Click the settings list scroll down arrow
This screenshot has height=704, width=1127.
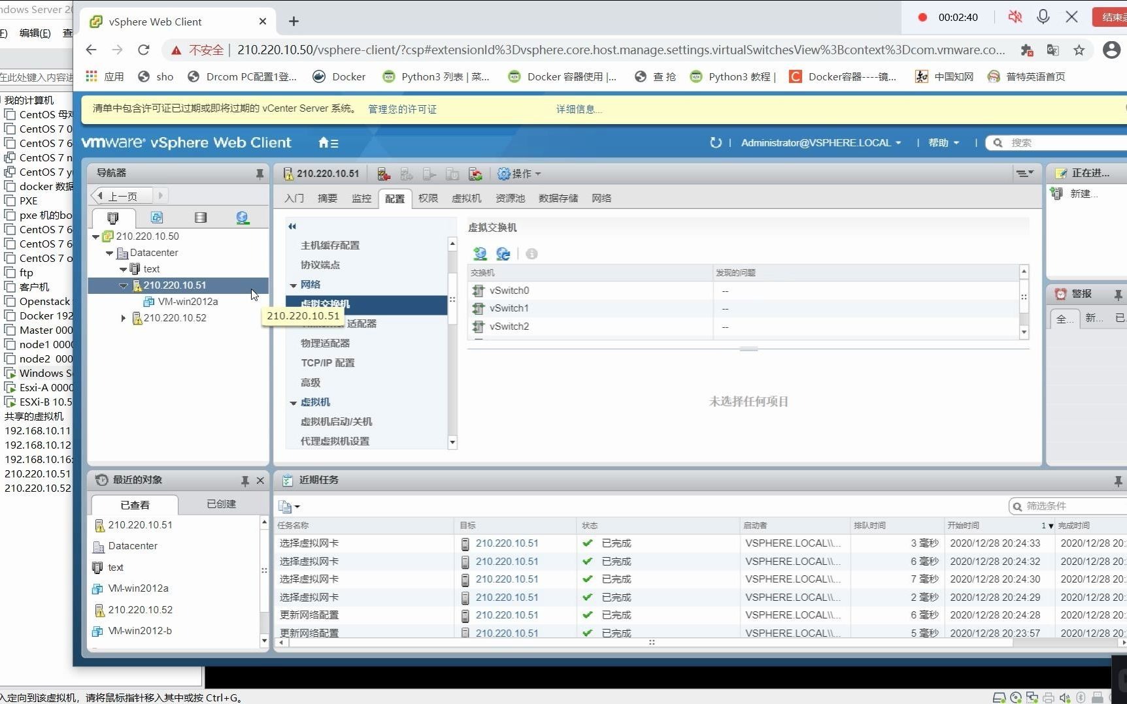452,442
